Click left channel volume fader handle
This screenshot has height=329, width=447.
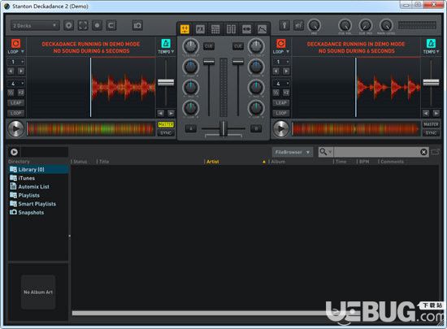coord(209,62)
